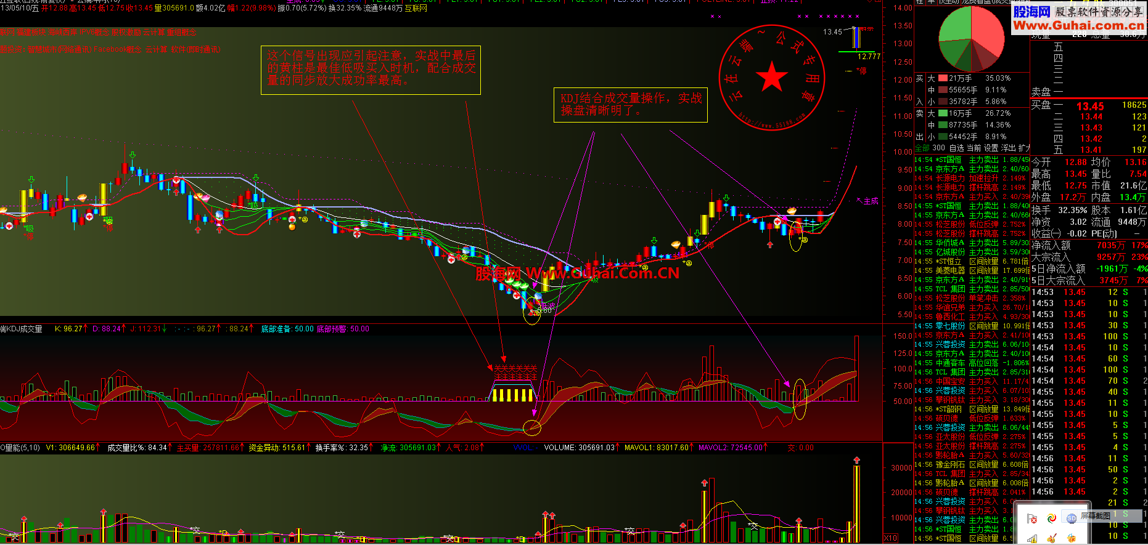Click the 卖出小 dark green swatch
1148x545 pixels.
click(943, 137)
